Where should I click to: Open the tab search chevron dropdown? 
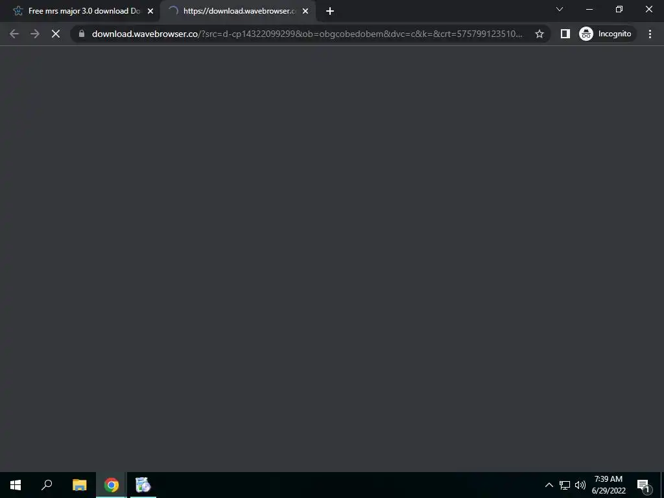[x=560, y=9]
